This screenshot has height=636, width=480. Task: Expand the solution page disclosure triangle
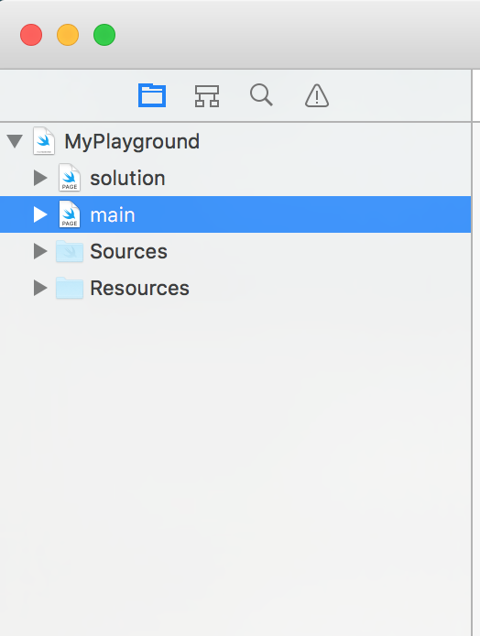tap(40, 178)
